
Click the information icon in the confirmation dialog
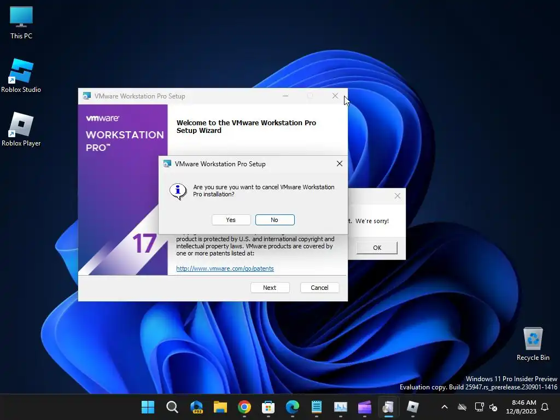(178, 191)
